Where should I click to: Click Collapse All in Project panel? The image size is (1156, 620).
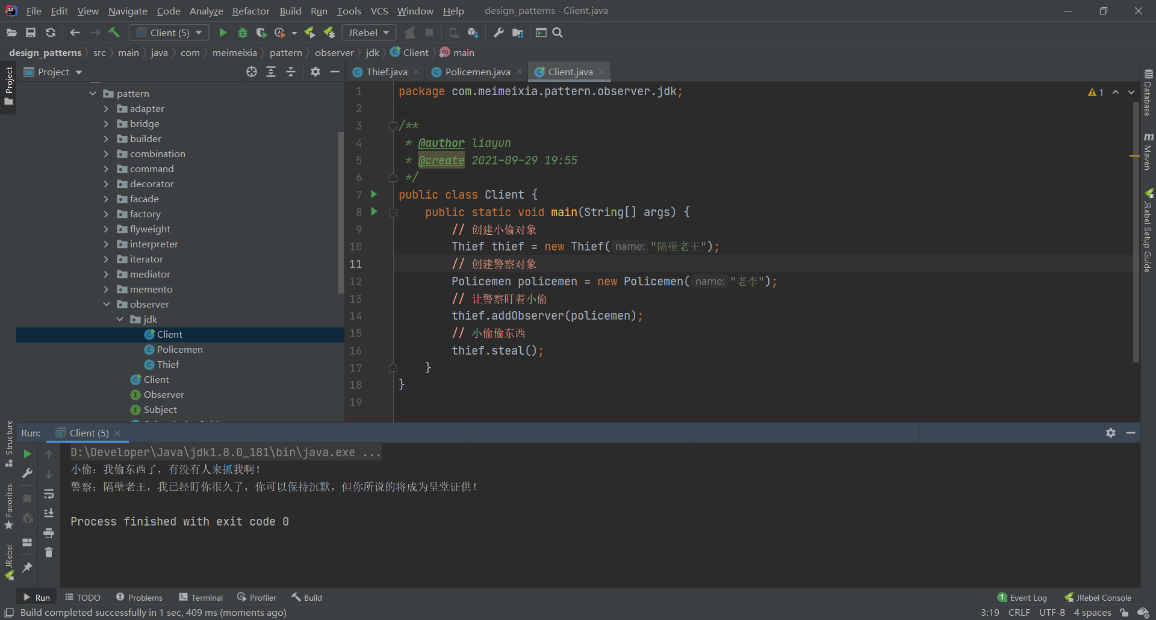click(x=291, y=72)
